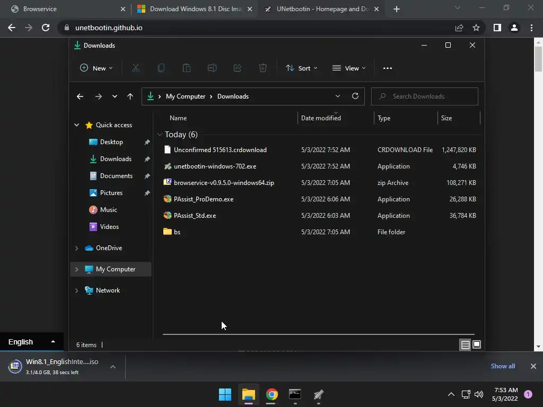The height and width of the screenshot is (407, 543).
Task: Click Chrome address bar URL
Action: coord(109,28)
